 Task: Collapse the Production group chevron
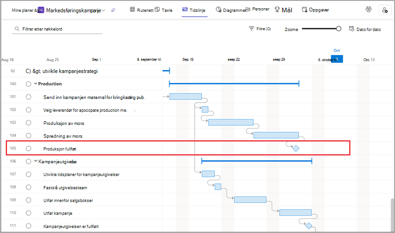(x=36, y=83)
